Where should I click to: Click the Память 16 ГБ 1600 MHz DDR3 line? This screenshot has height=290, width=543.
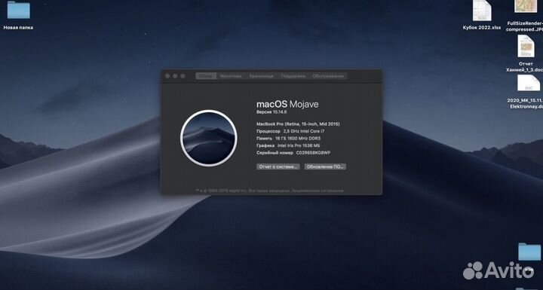(x=288, y=139)
